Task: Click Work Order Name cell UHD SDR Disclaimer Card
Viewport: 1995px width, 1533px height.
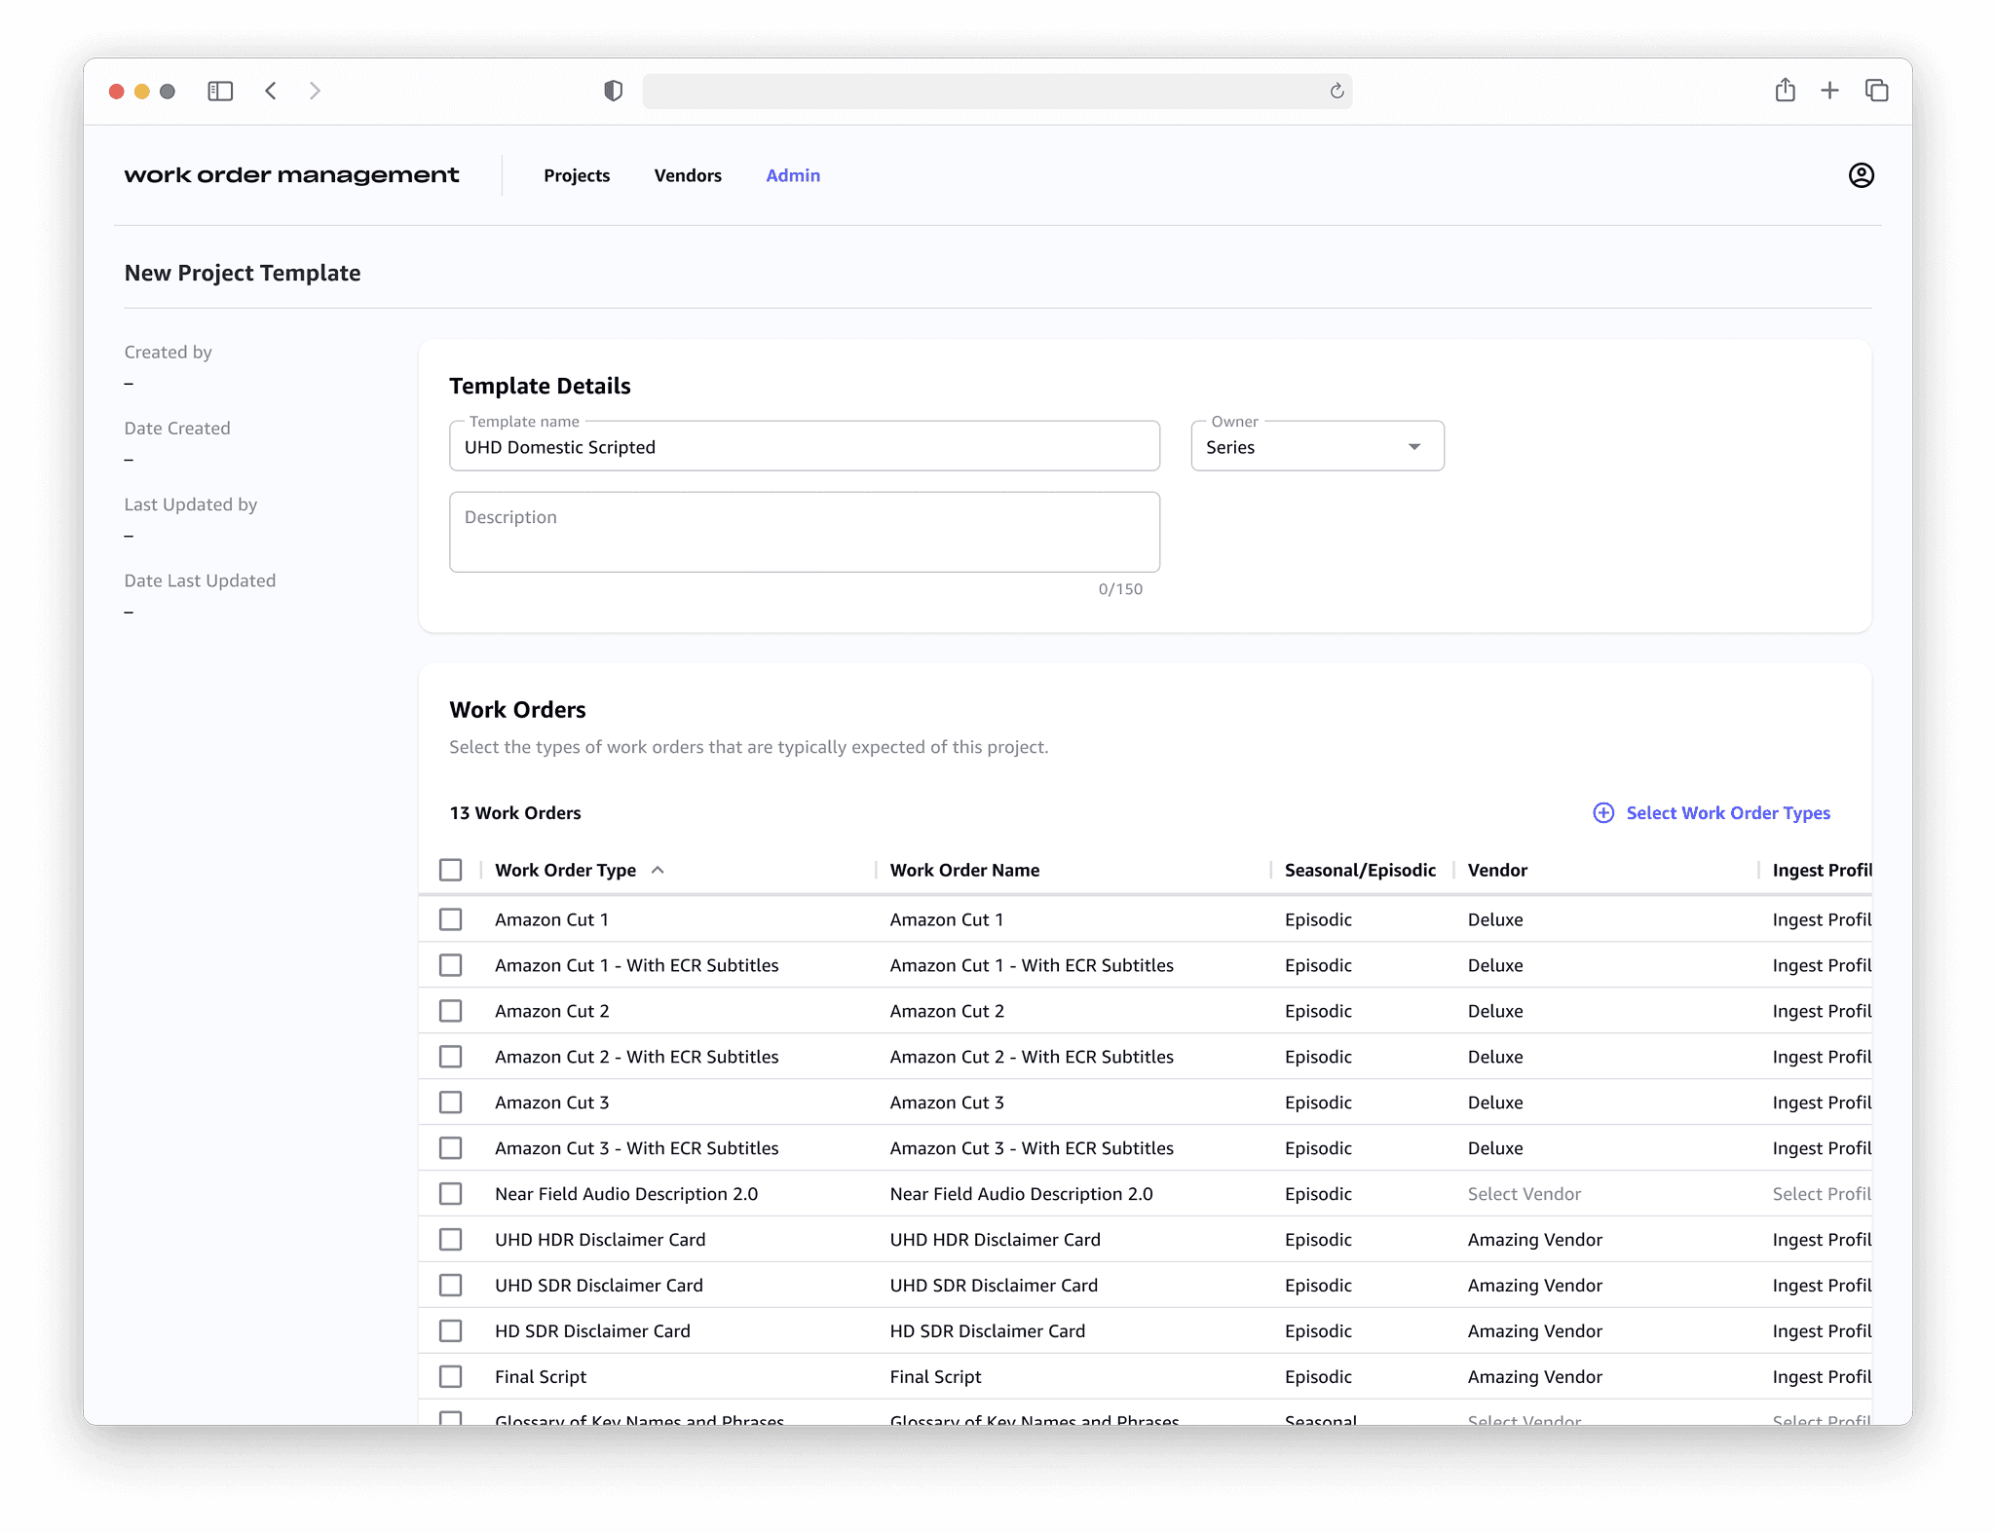Action: point(994,1286)
